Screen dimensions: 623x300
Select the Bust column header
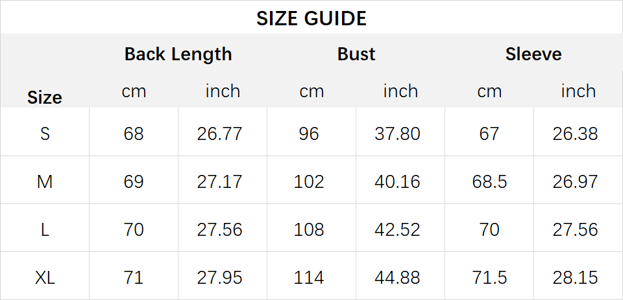pyautogui.click(x=356, y=54)
